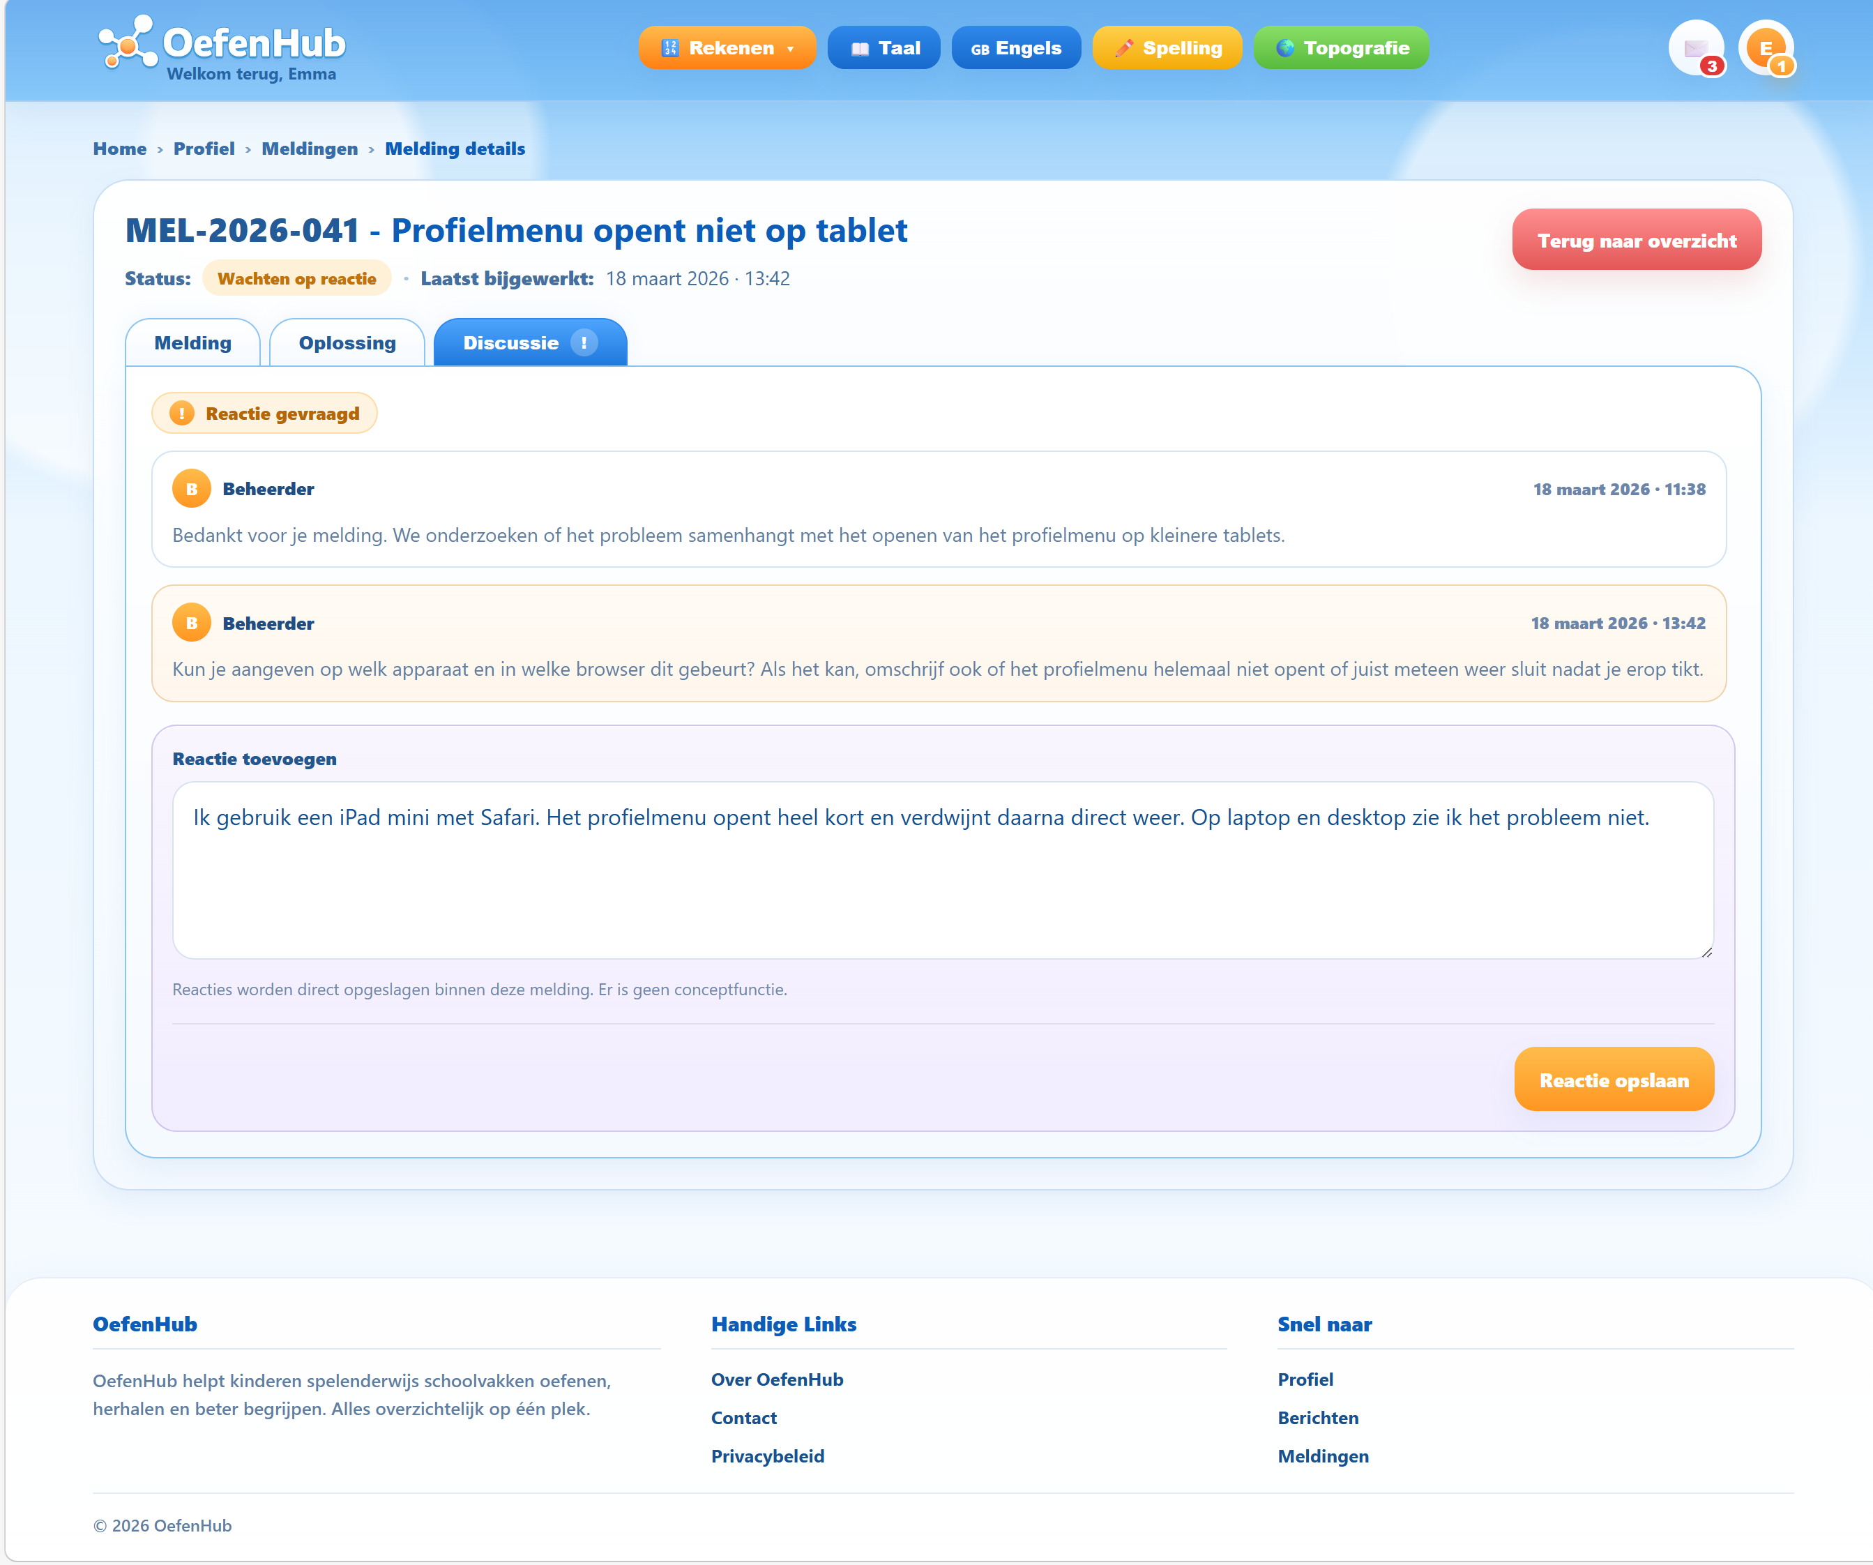Open the Emma profile avatar icon
Image resolution: width=1873 pixels, height=1565 pixels.
coord(1766,48)
